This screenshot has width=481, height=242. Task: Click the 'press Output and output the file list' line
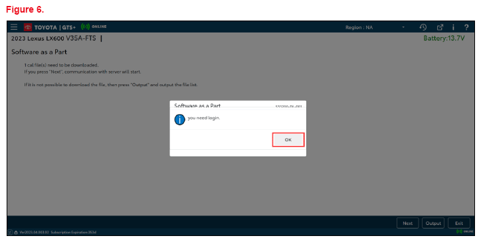[x=111, y=85]
